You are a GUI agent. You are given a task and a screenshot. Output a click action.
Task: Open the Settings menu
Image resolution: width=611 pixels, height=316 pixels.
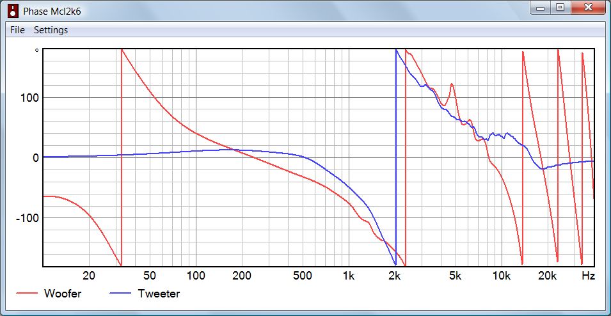(51, 30)
